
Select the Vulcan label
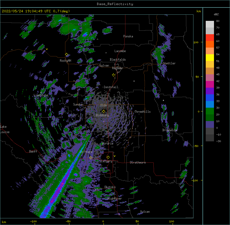click(x=145, y=212)
